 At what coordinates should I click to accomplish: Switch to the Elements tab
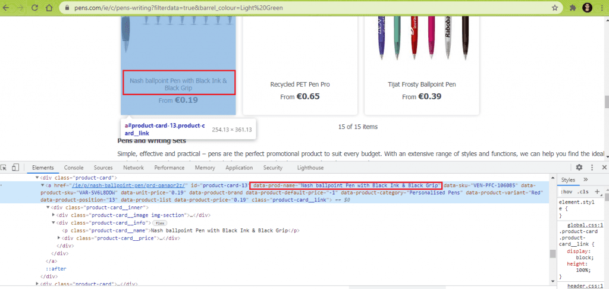(x=43, y=168)
